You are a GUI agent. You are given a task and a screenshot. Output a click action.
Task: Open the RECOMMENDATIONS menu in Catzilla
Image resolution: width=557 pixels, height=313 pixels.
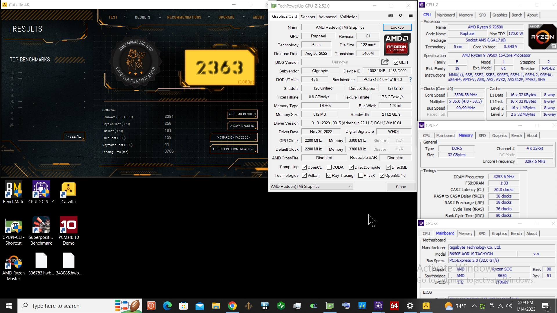point(184,17)
